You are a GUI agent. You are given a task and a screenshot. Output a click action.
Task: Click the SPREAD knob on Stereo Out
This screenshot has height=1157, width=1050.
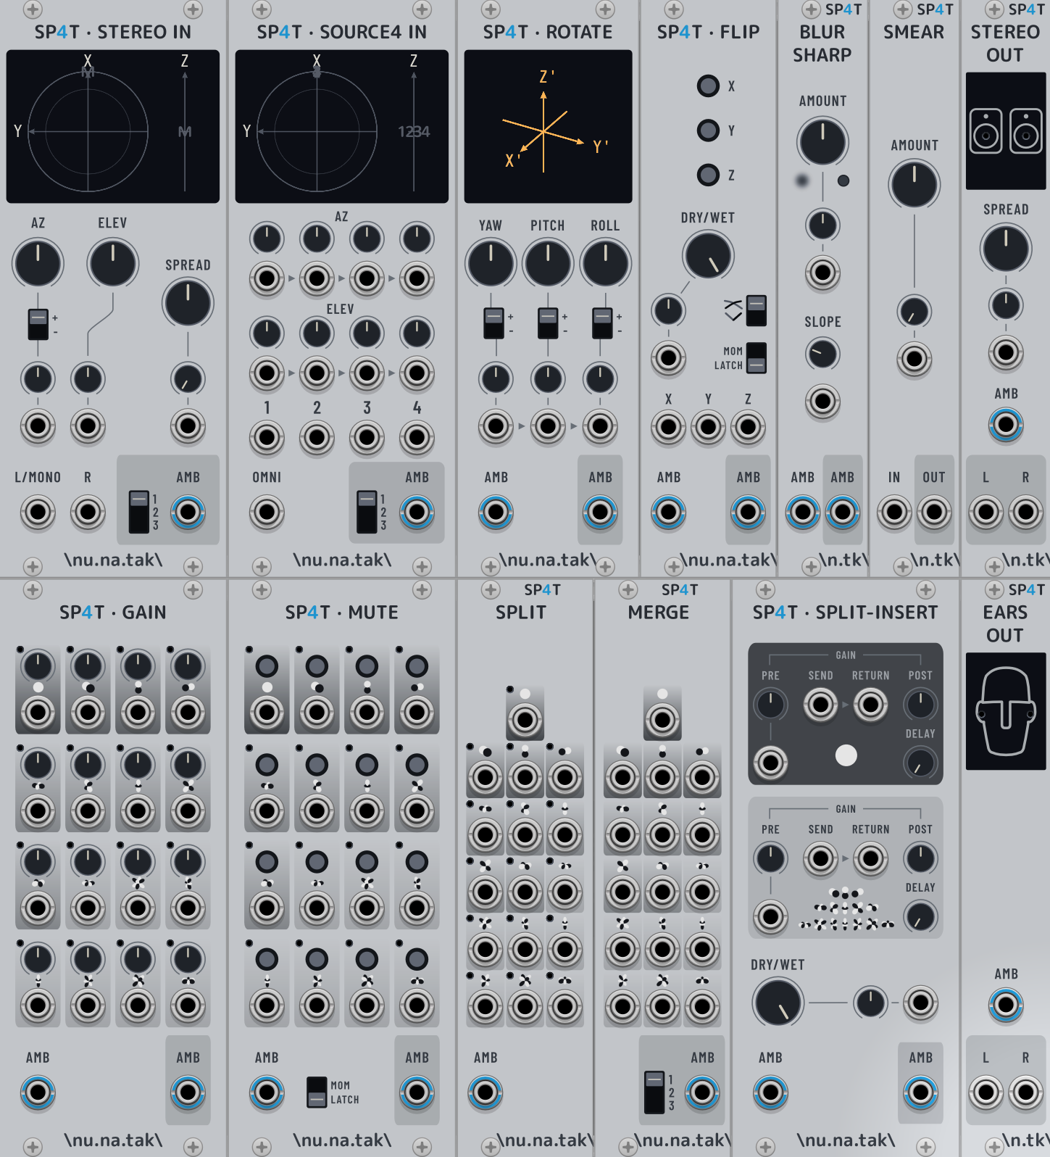tap(1006, 248)
